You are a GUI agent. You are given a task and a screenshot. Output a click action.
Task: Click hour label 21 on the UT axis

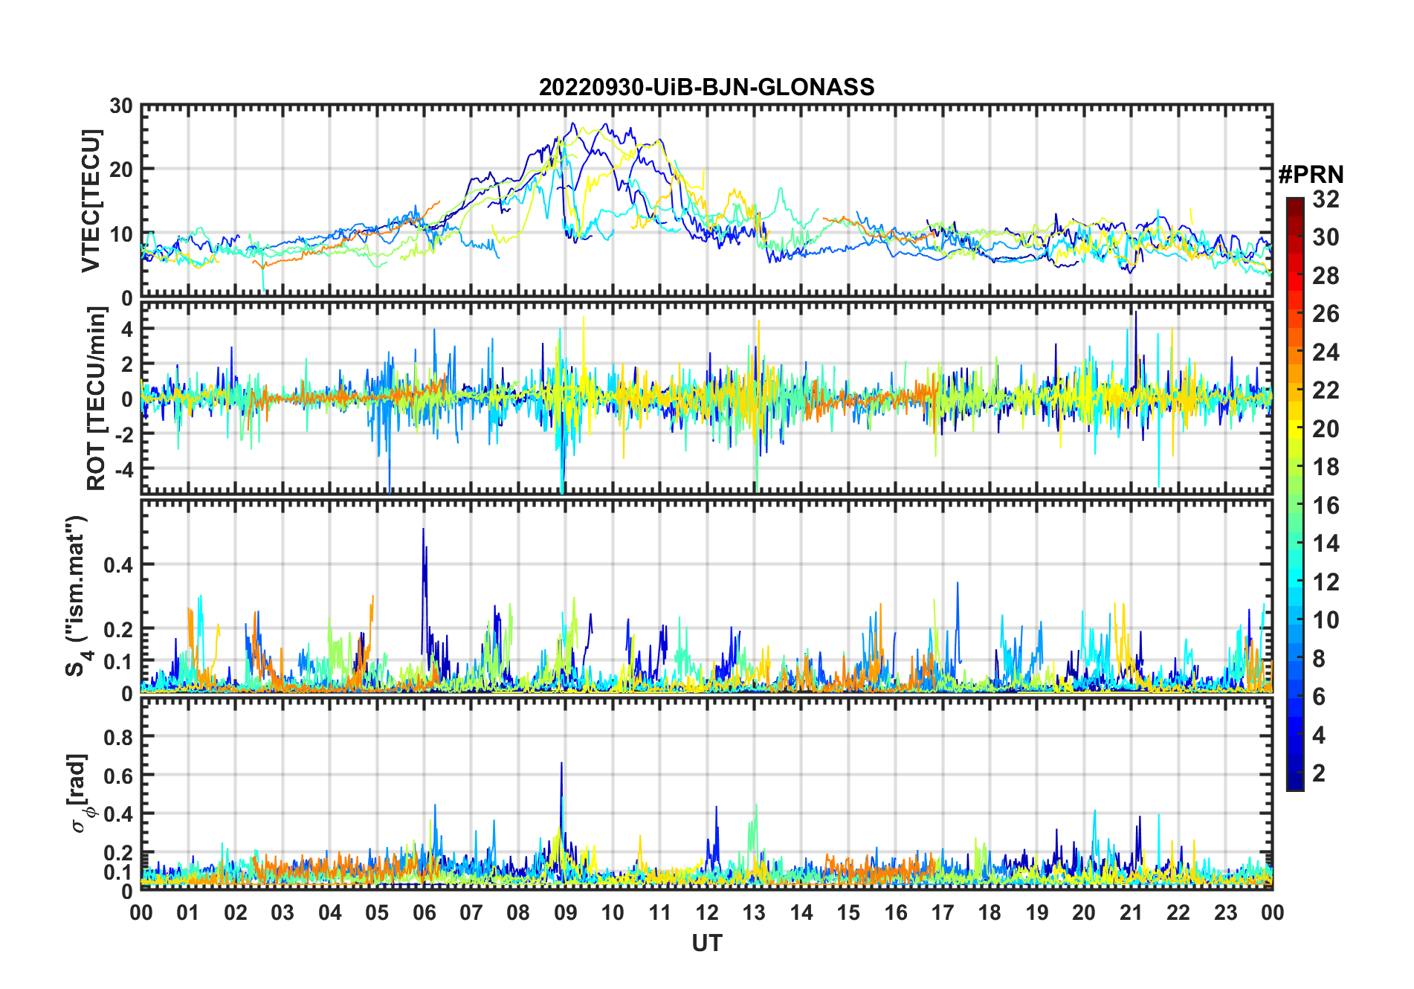point(1131,912)
